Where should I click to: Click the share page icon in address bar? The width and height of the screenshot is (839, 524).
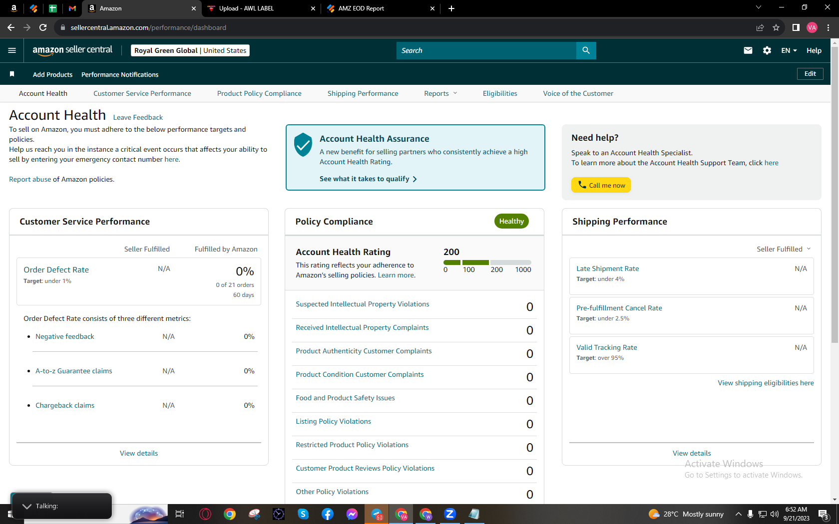[760, 27]
